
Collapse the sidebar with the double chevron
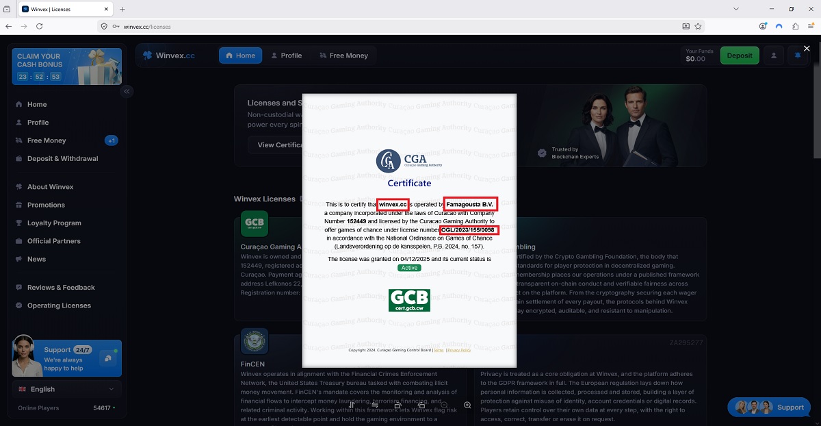[127, 91]
